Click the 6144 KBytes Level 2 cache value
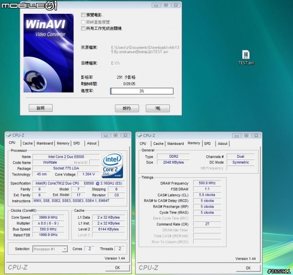The image size is (293, 275). pyautogui.click(x=109, y=229)
